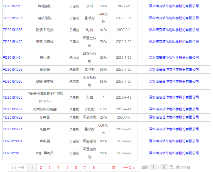Open registration record PD20101865
The height and width of the screenshot is (172, 213).
(13, 30)
